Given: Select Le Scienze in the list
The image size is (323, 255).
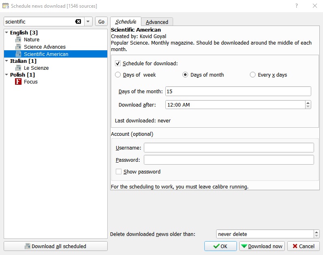Looking at the screenshot, I should 36,68.
